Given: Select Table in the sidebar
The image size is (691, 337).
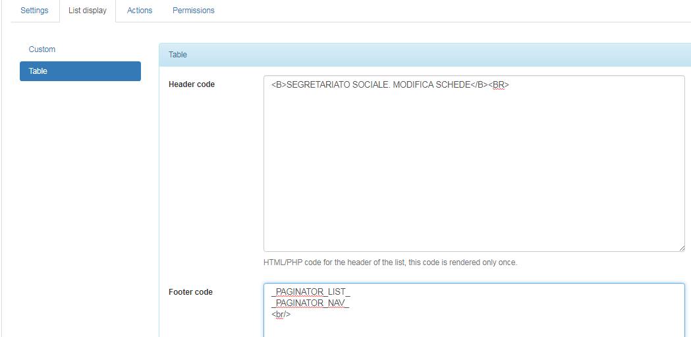Looking at the screenshot, I should [80, 71].
